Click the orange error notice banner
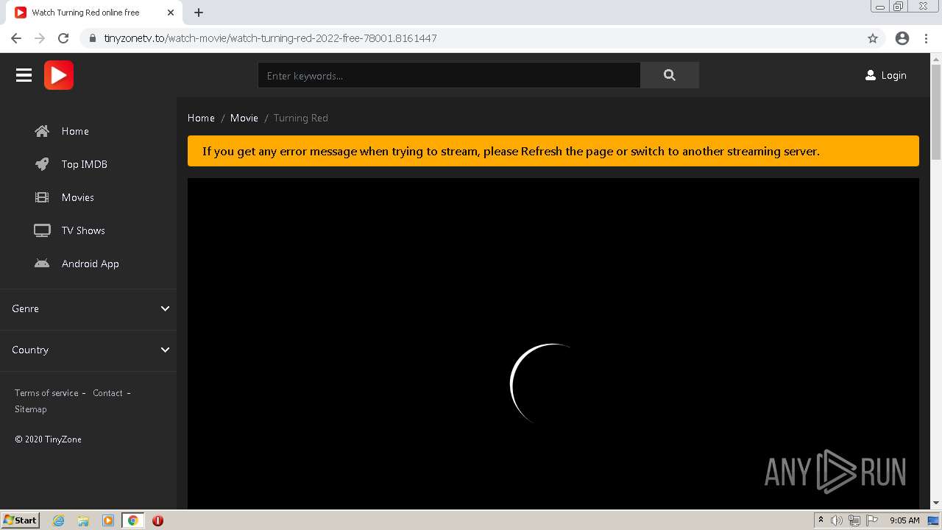 point(553,151)
